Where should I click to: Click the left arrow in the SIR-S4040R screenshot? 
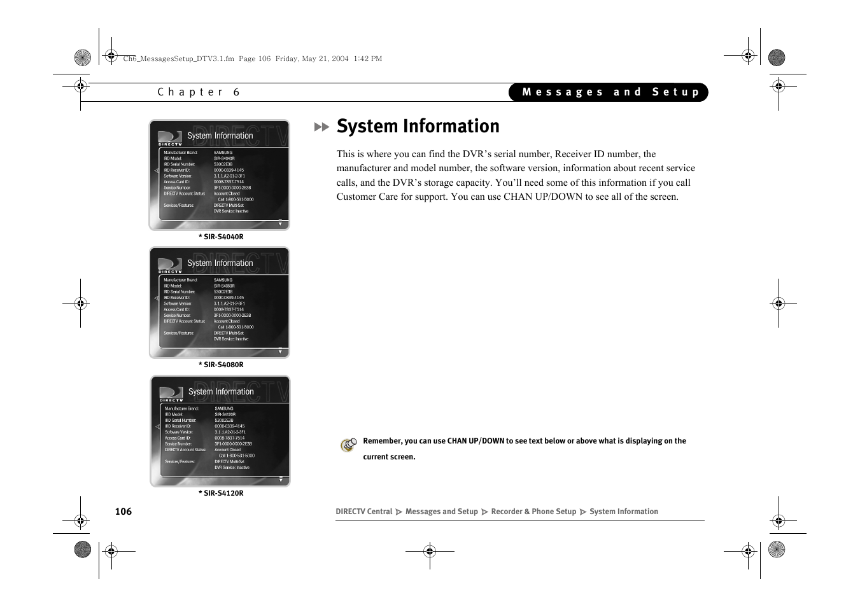157,171
